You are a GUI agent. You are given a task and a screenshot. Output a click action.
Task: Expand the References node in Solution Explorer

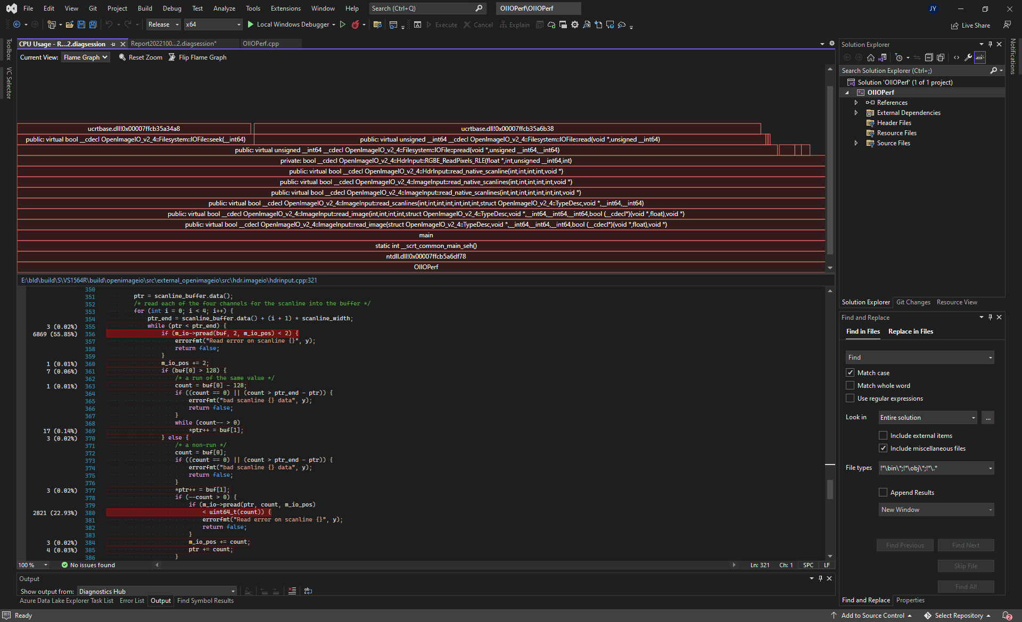[856, 102]
